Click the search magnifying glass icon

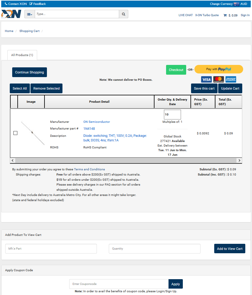click(x=123, y=14)
